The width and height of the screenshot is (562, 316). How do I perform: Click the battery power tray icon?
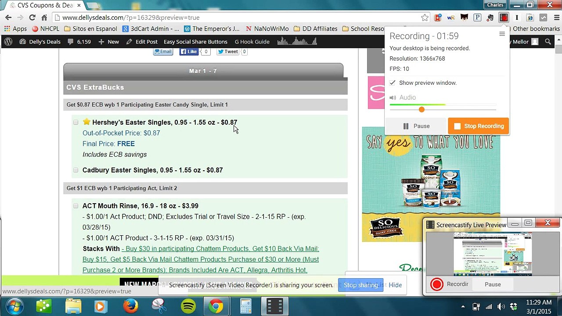(x=476, y=306)
